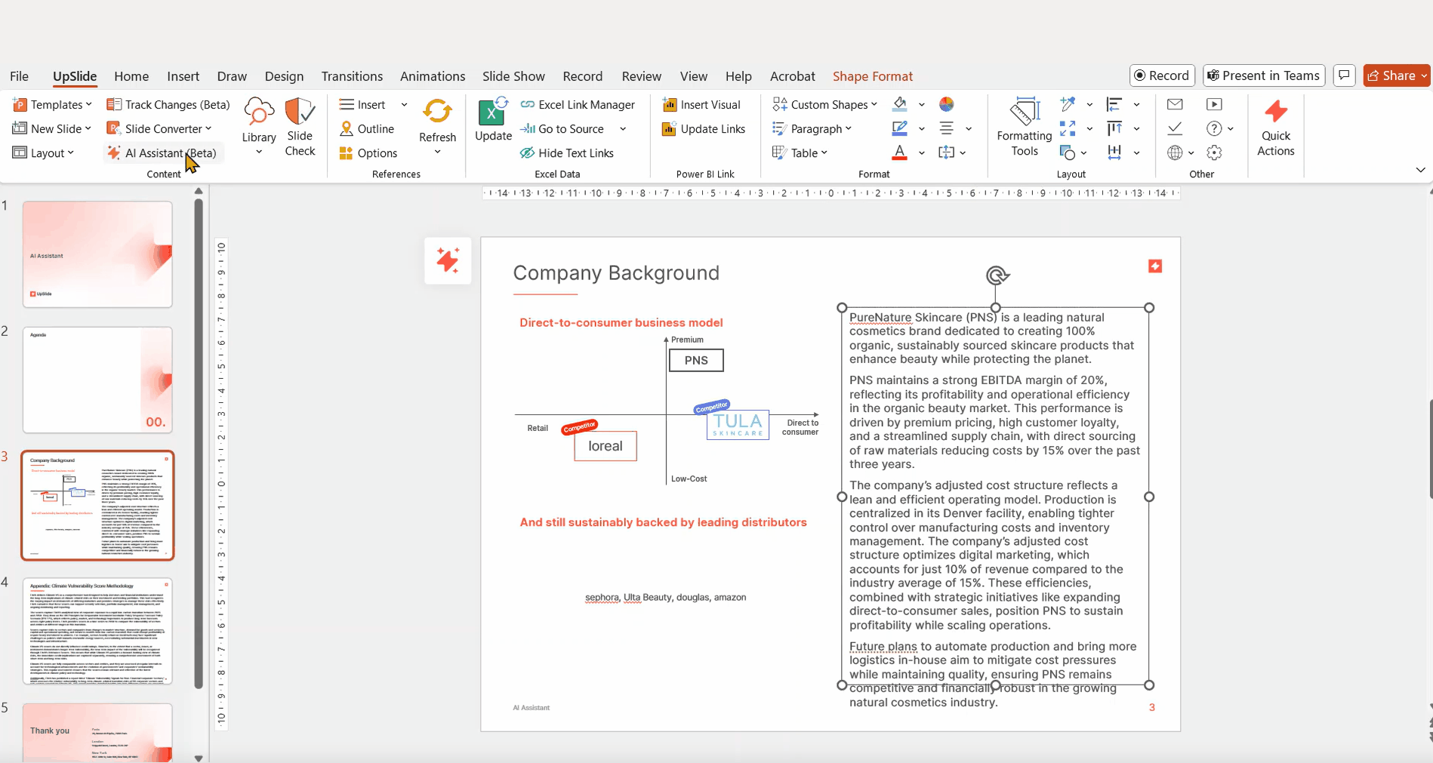Toggle Hide Text Links
1433x763 pixels.
tap(567, 152)
